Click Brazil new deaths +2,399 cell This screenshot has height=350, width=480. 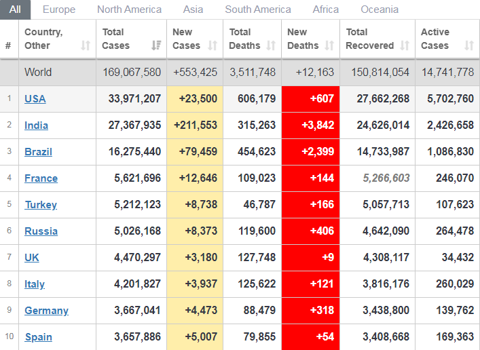pos(310,152)
